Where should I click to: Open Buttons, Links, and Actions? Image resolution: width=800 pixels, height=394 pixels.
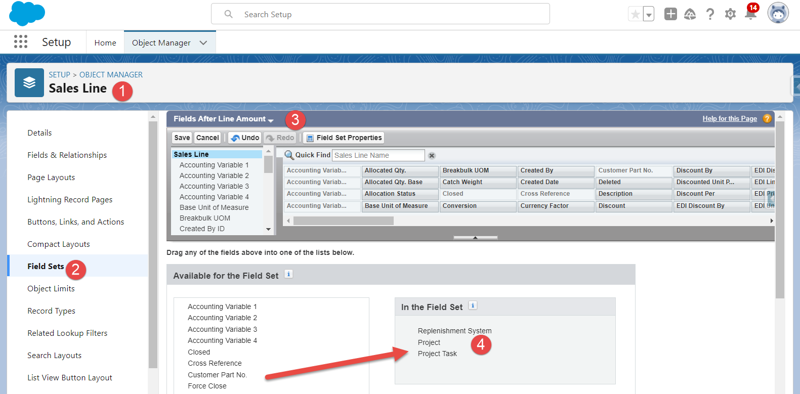point(76,222)
